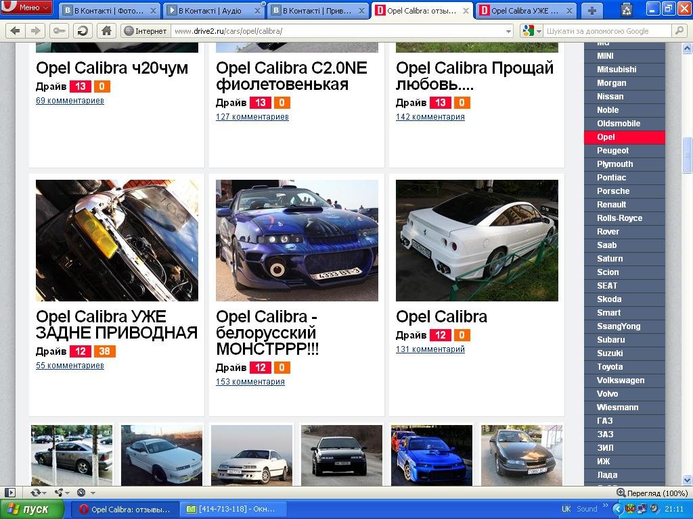Open 55 комментариев link
This screenshot has width=693, height=519.
pos(70,366)
